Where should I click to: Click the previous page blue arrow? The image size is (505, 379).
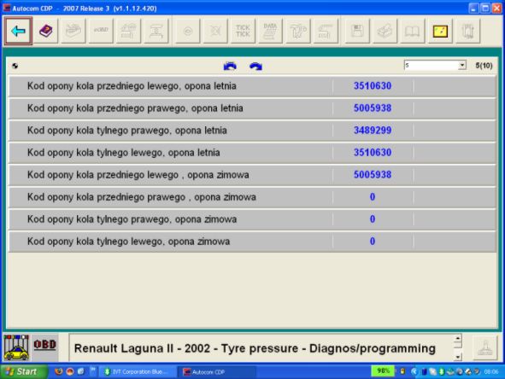[230, 66]
